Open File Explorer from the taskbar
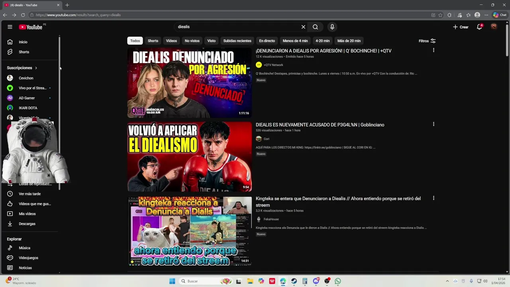The width and height of the screenshot is (510, 287). pyautogui.click(x=250, y=281)
